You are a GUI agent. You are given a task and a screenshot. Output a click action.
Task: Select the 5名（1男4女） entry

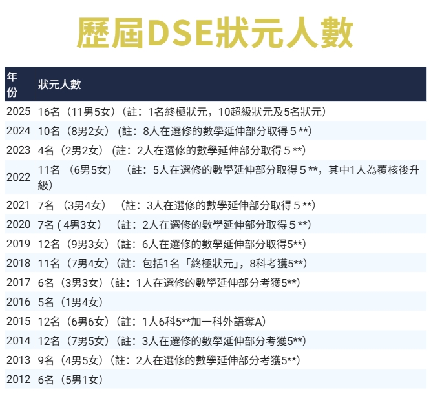[x=231, y=302]
